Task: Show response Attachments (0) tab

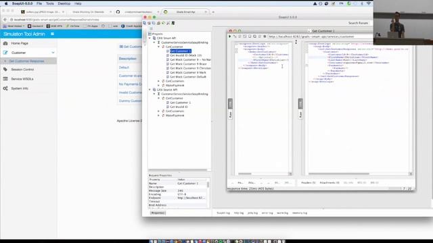Action: (x=329, y=183)
